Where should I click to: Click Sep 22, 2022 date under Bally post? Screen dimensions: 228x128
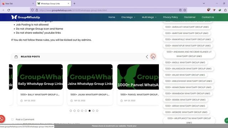30,101
